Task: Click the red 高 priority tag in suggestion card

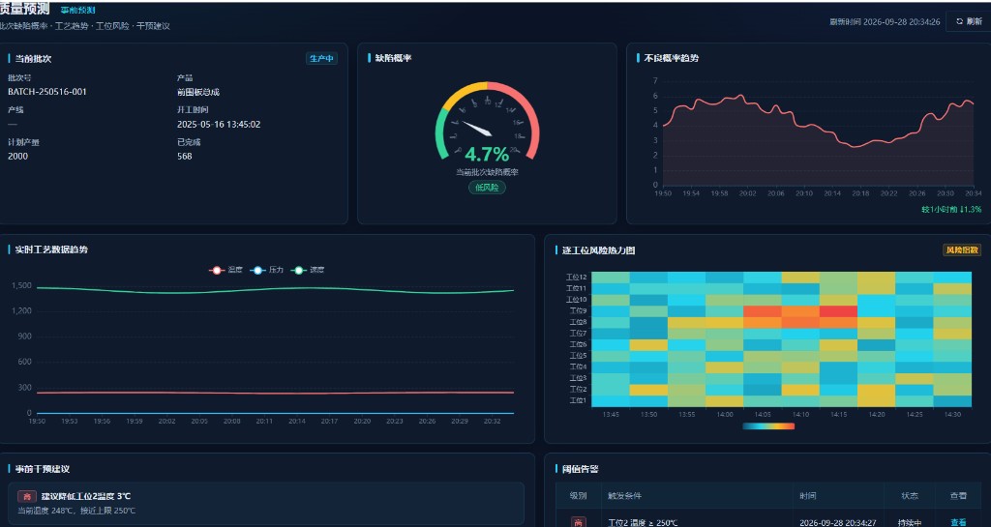Action: [26, 497]
